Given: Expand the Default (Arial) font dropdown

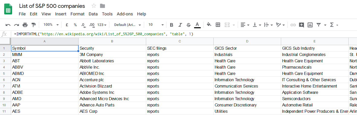Looking at the screenshot, I should coord(128,25).
